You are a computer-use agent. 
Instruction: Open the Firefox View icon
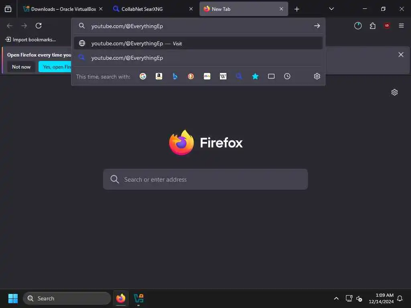[8, 9]
